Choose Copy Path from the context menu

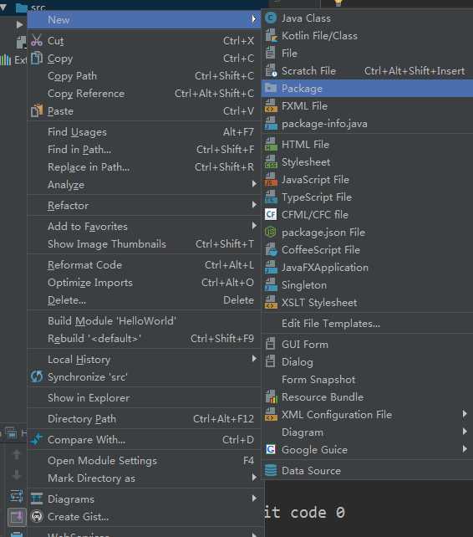(144, 75)
